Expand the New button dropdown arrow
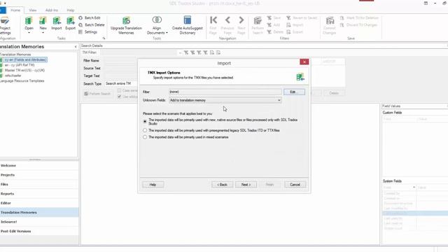The image size is (448, 252). pyautogui.click(x=43, y=33)
